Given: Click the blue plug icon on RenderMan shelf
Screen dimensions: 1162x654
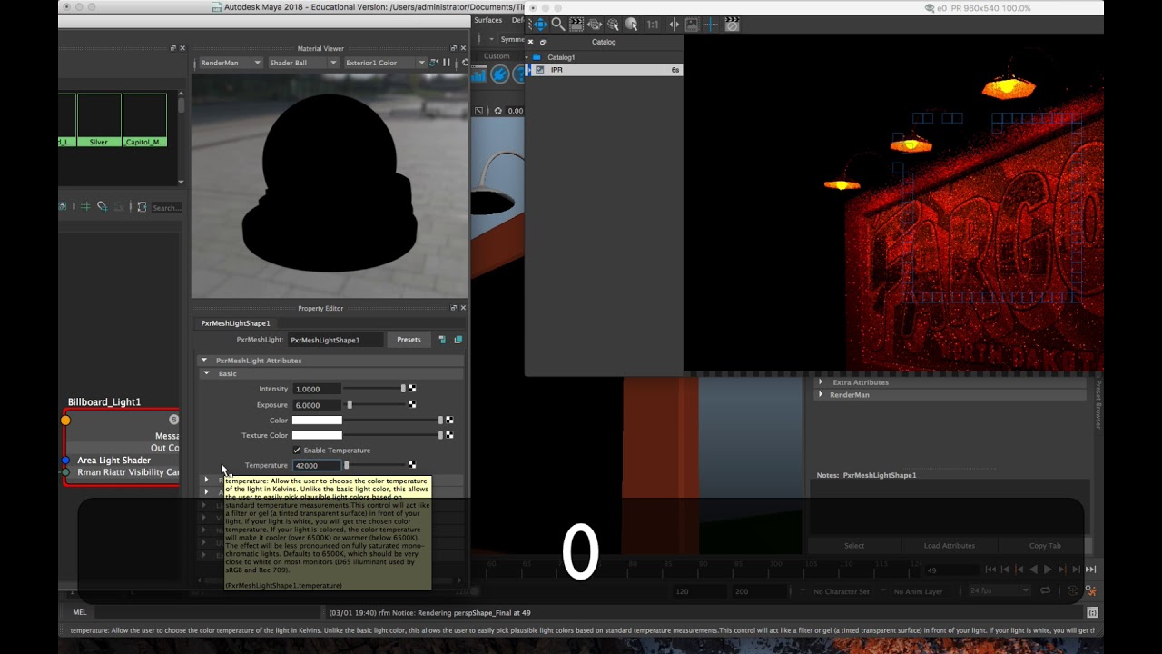Looking at the screenshot, I should (499, 74).
